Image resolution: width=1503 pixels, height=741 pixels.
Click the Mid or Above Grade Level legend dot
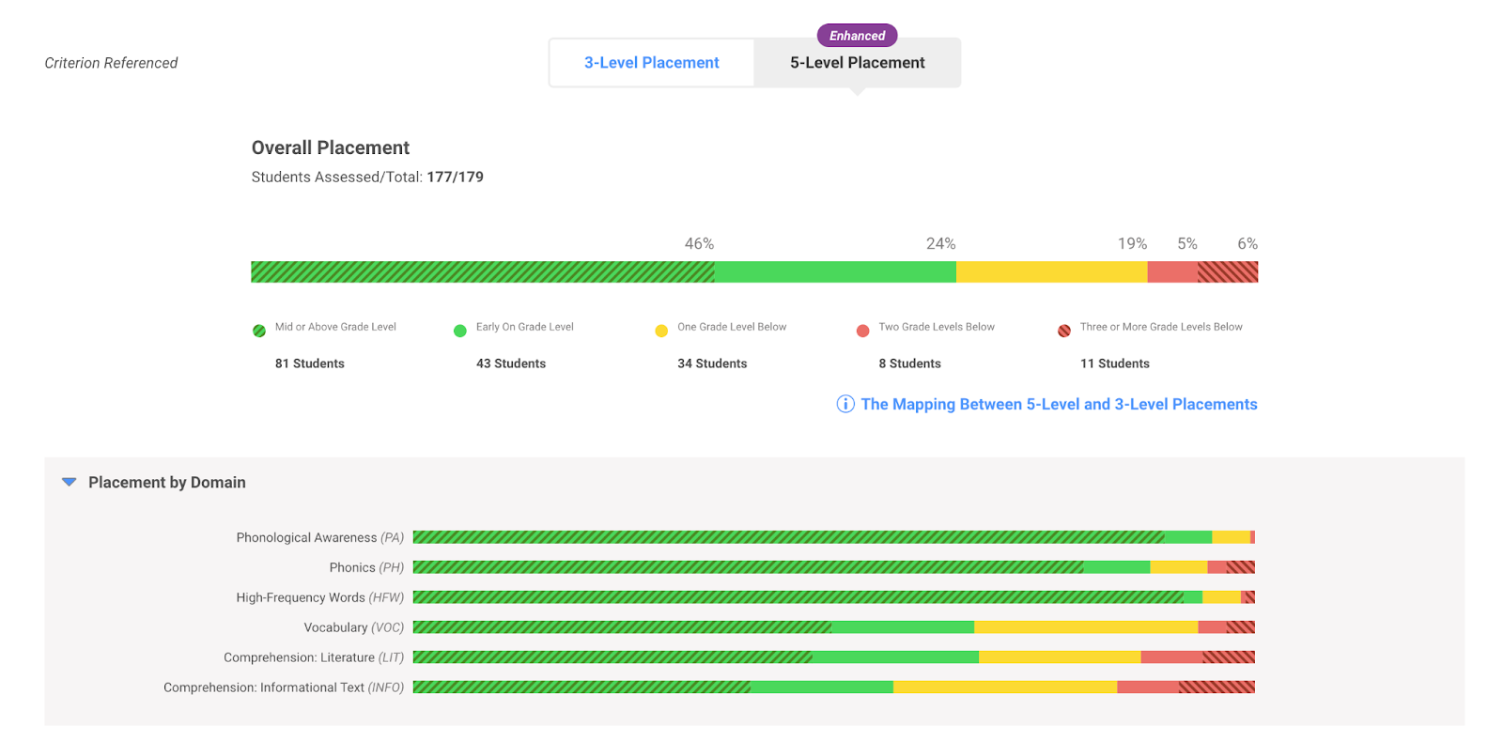pos(259,331)
